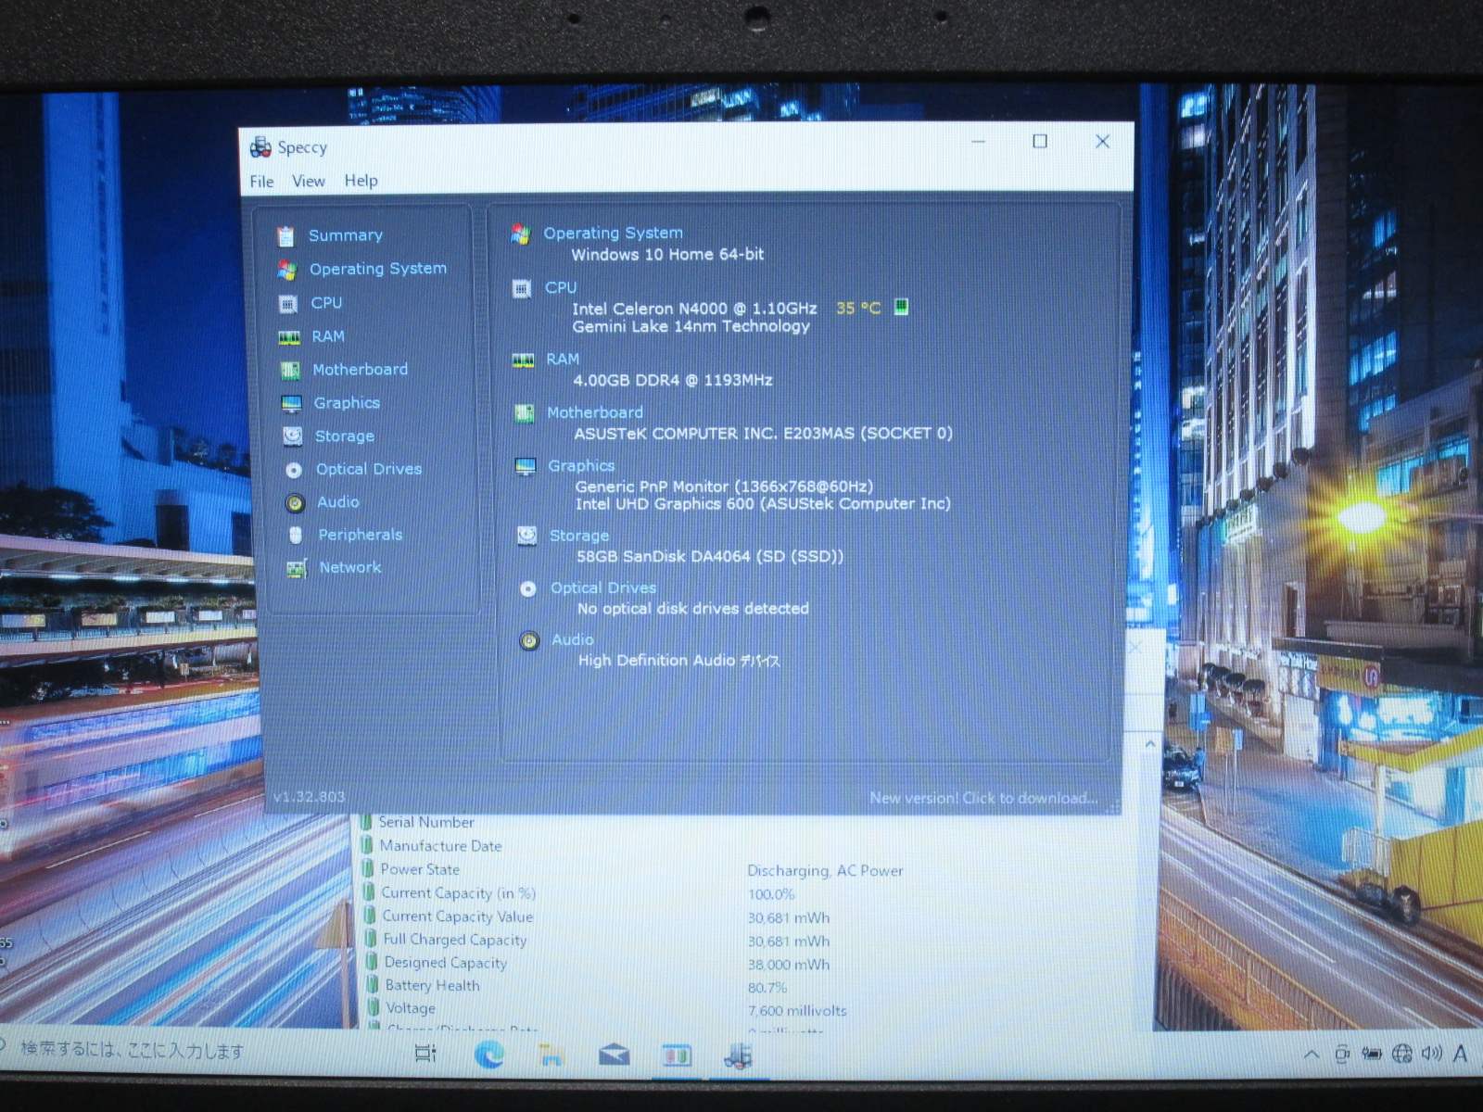Click the sidebar Peripherals mouse icon

click(296, 536)
